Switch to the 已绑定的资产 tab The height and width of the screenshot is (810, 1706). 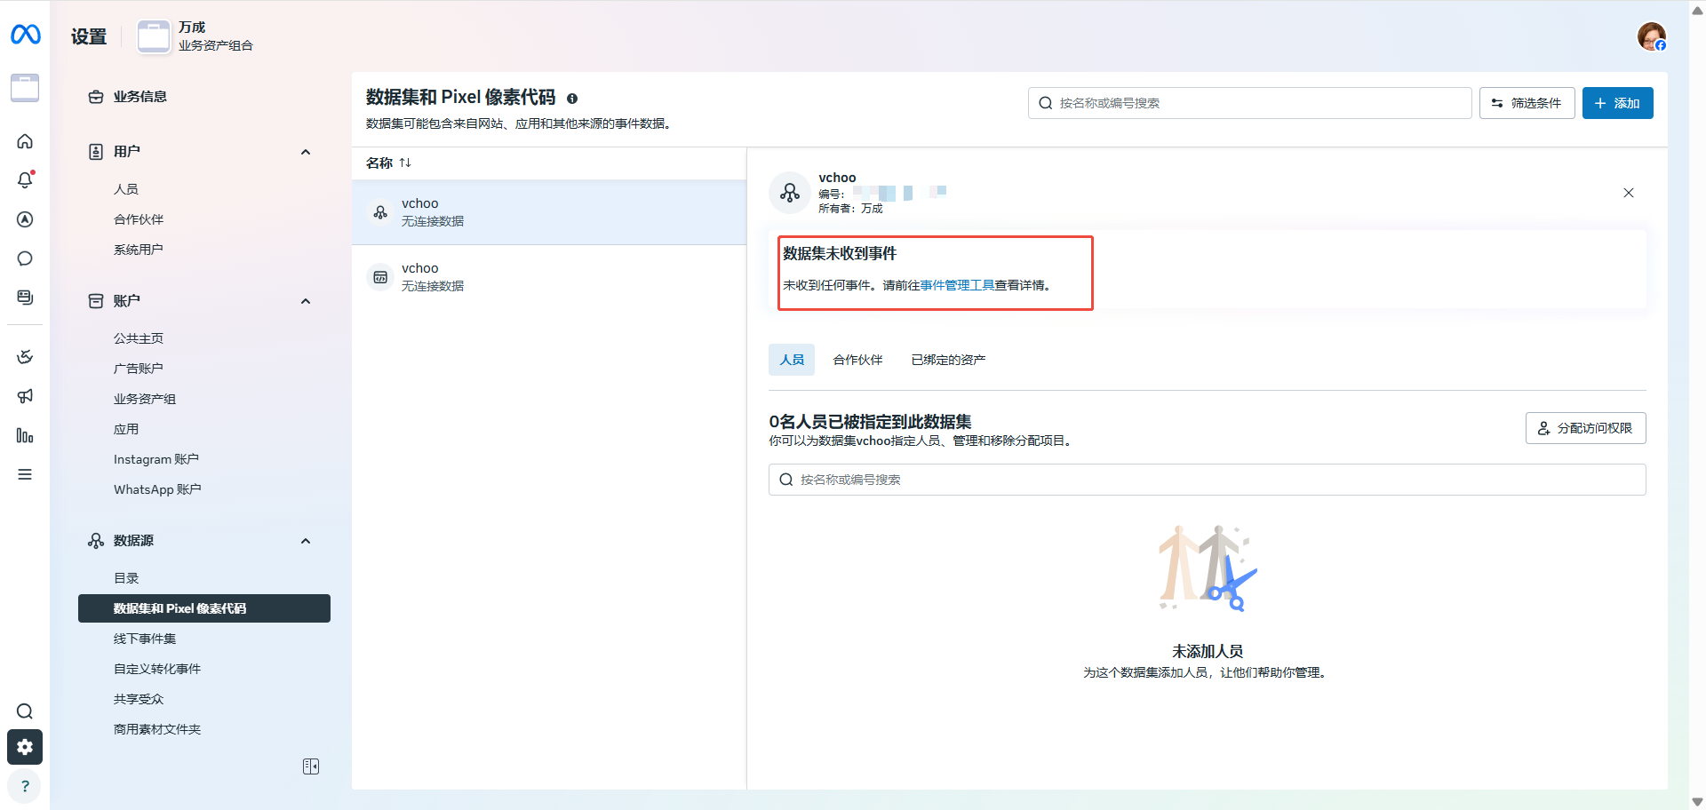pos(948,360)
